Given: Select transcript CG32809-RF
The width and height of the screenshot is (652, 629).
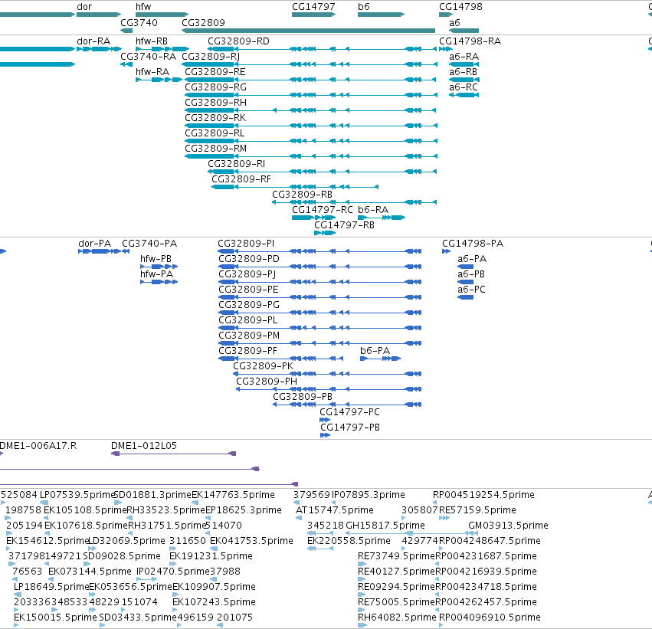Looking at the screenshot, I should coord(241,179).
